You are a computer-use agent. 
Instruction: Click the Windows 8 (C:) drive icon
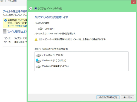38,61
